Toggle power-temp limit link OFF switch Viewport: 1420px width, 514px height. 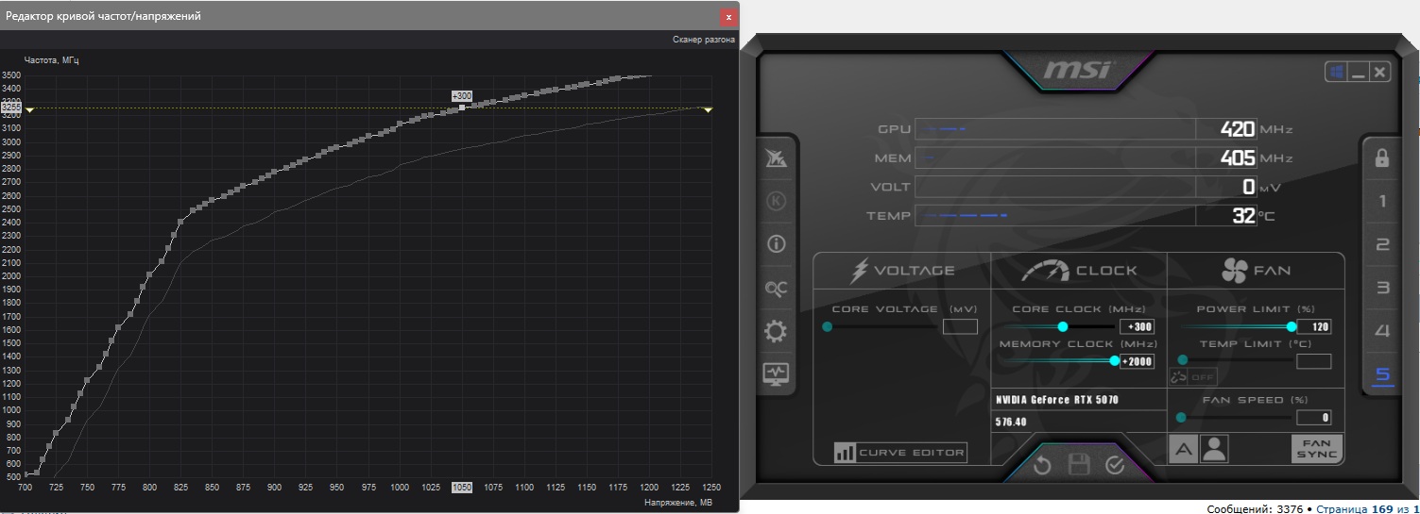[x=1192, y=376]
